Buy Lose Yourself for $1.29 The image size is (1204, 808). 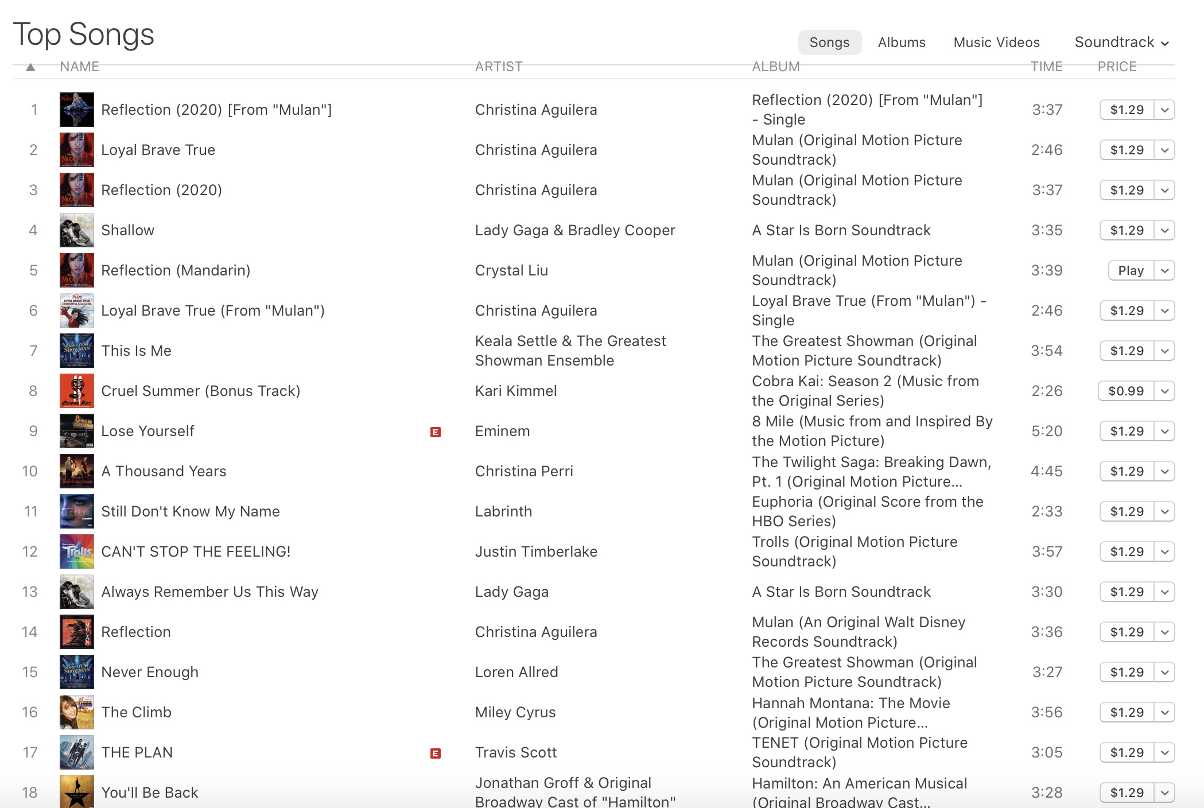click(x=1127, y=431)
